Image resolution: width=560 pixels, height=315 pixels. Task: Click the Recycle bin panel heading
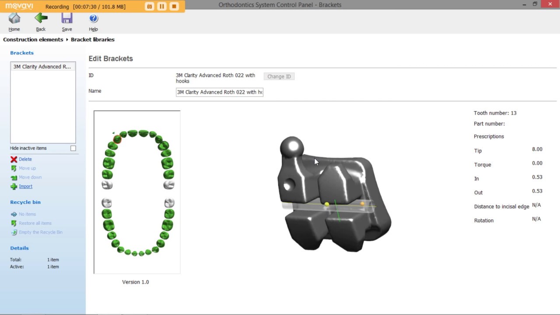point(25,202)
